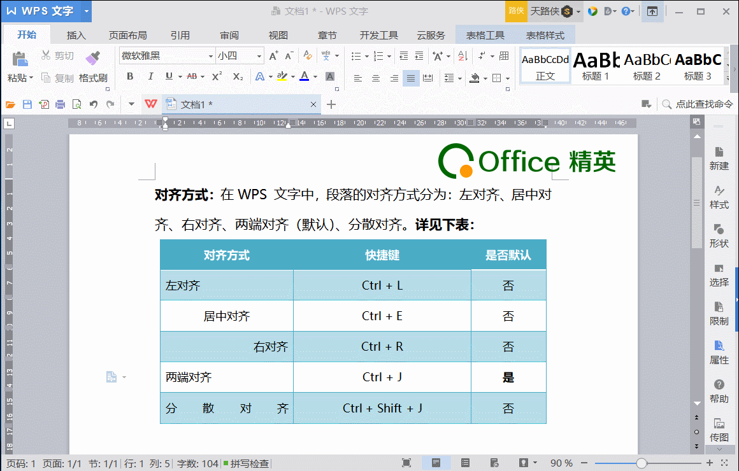This screenshot has width=739, height=471.
Task: Expand numbered list dropdown arrow
Action: tap(389, 57)
